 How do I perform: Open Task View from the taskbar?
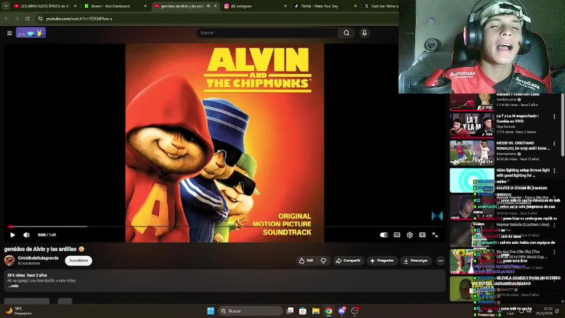pyautogui.click(x=290, y=311)
